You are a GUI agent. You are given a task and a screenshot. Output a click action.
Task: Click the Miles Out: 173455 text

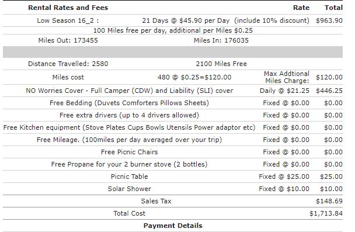(68, 40)
